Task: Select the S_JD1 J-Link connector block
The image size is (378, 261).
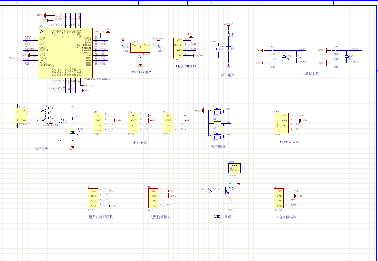Action: point(178,47)
